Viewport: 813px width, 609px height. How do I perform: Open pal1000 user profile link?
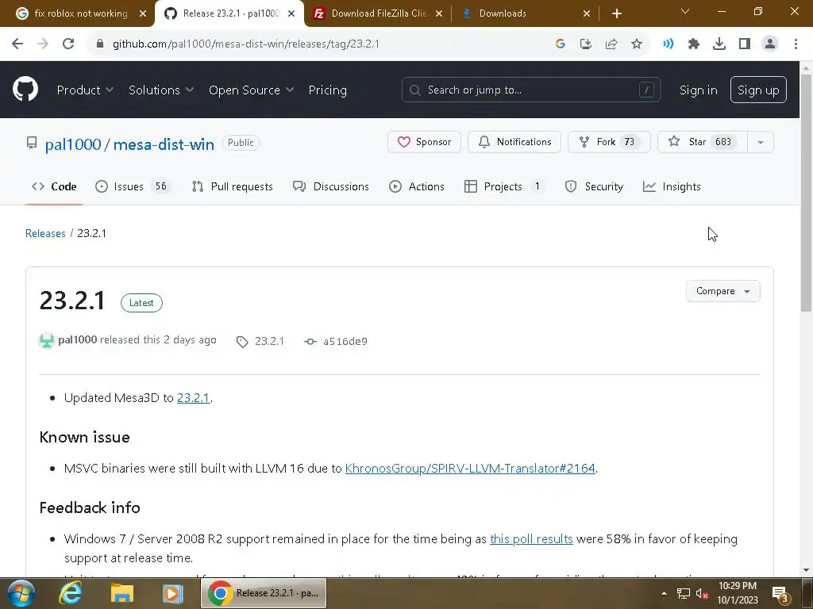pos(73,144)
